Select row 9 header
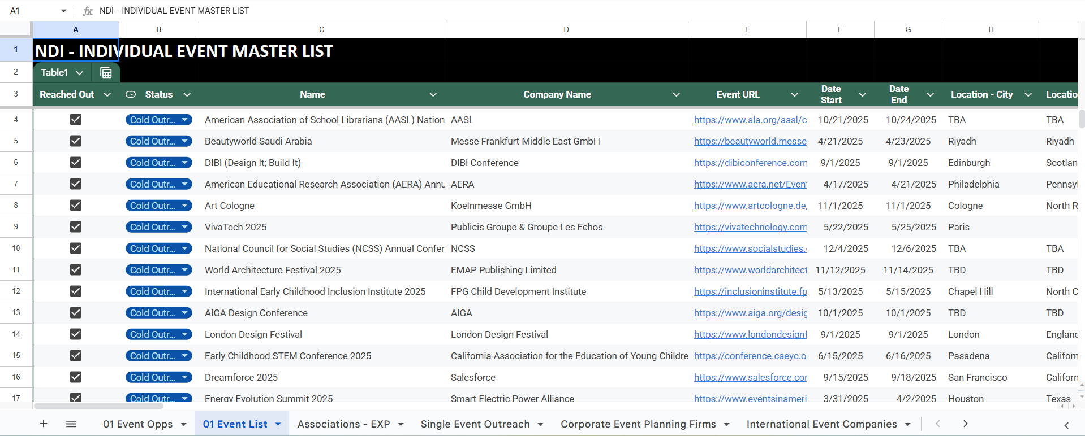Screen dimensions: 1085x436 [16, 227]
